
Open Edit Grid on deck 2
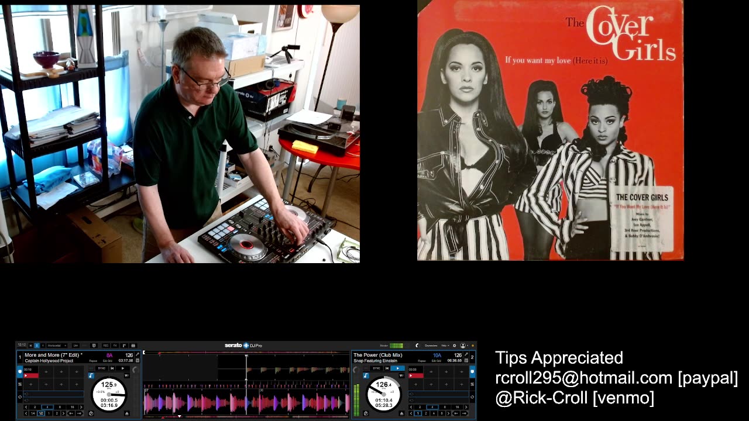[x=437, y=361]
